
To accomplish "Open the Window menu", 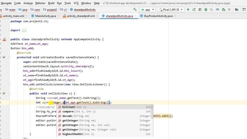I will coord(86,3).
